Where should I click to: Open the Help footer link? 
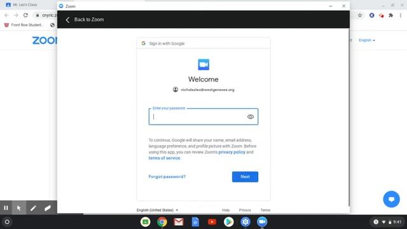(x=226, y=210)
